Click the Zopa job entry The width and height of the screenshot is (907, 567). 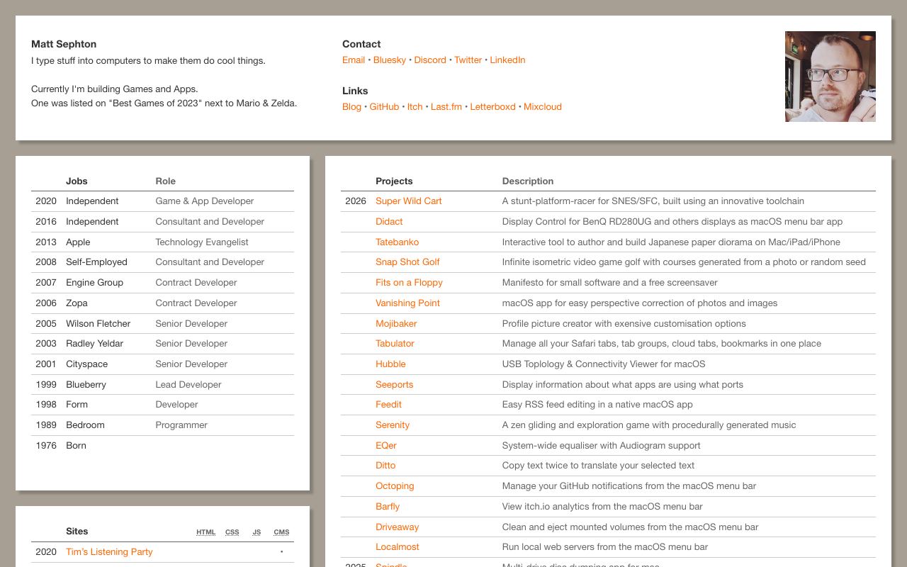77,303
